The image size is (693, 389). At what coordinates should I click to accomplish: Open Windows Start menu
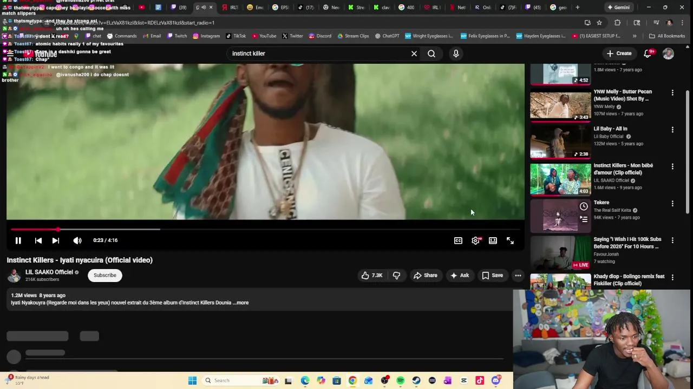(192, 380)
